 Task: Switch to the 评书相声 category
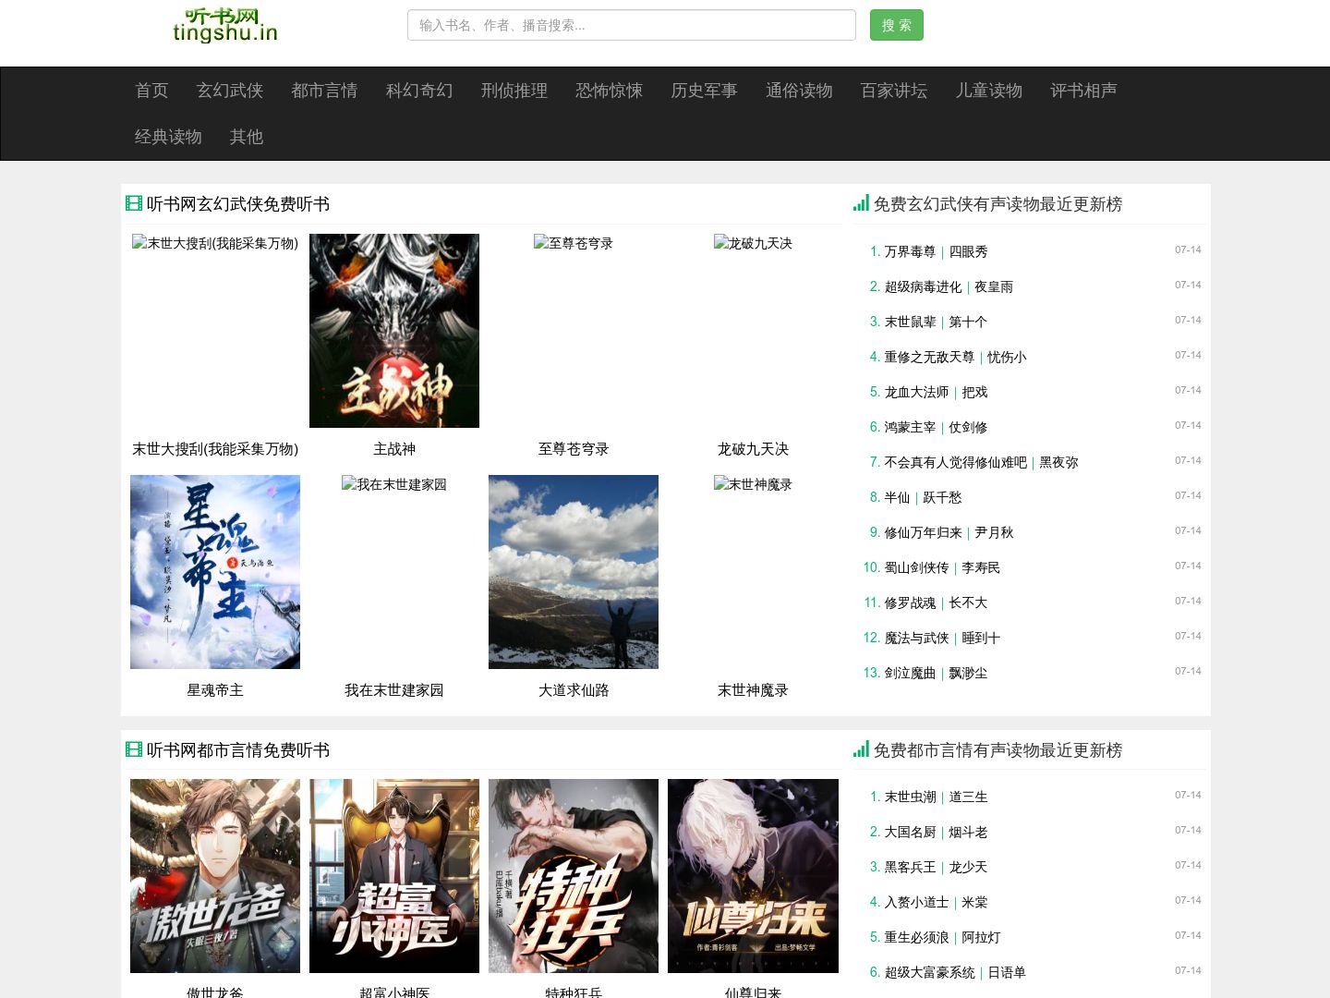(1083, 91)
